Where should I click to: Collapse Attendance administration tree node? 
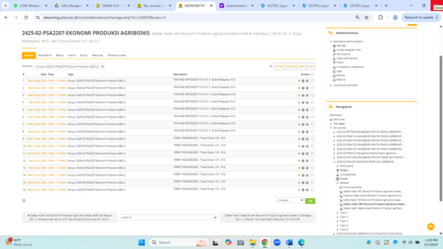(x=331, y=41)
